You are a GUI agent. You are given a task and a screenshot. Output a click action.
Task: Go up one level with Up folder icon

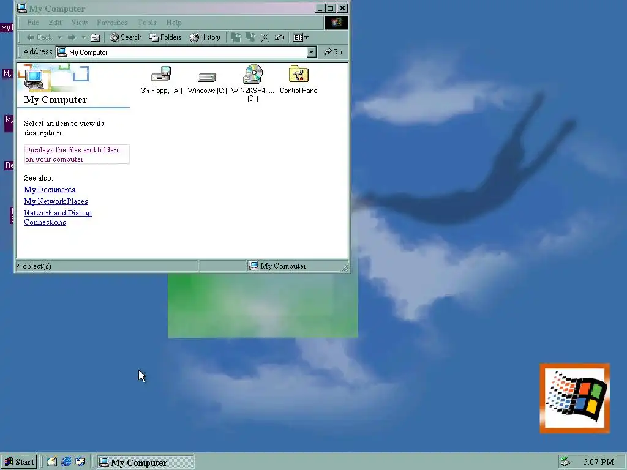(95, 37)
